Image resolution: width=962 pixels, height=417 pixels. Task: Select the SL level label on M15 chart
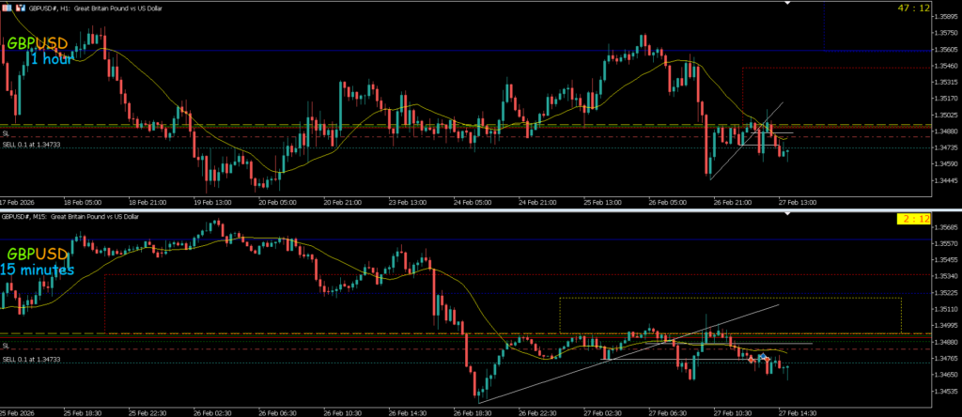coord(6,346)
